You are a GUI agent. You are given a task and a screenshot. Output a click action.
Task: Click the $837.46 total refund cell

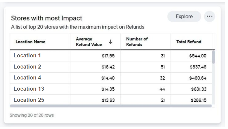point(191,67)
